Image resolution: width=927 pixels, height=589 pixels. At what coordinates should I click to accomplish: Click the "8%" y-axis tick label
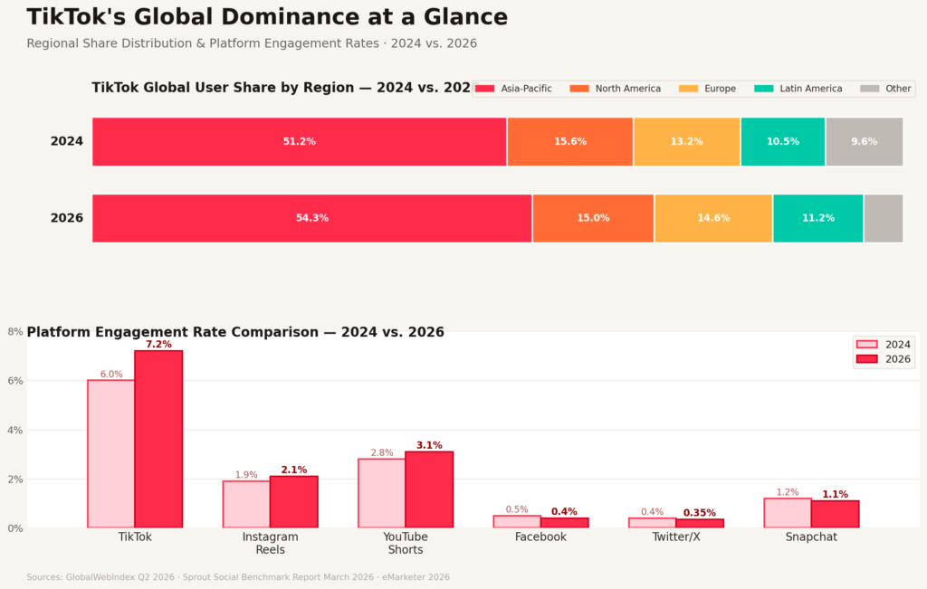pos(15,332)
